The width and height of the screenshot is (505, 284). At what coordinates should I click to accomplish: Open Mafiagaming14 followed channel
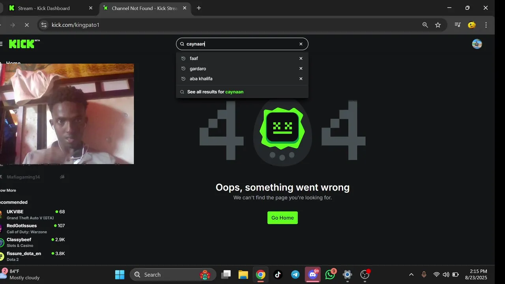tap(33, 177)
